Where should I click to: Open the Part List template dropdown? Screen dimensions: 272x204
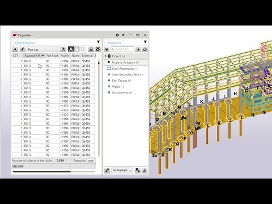point(43,49)
